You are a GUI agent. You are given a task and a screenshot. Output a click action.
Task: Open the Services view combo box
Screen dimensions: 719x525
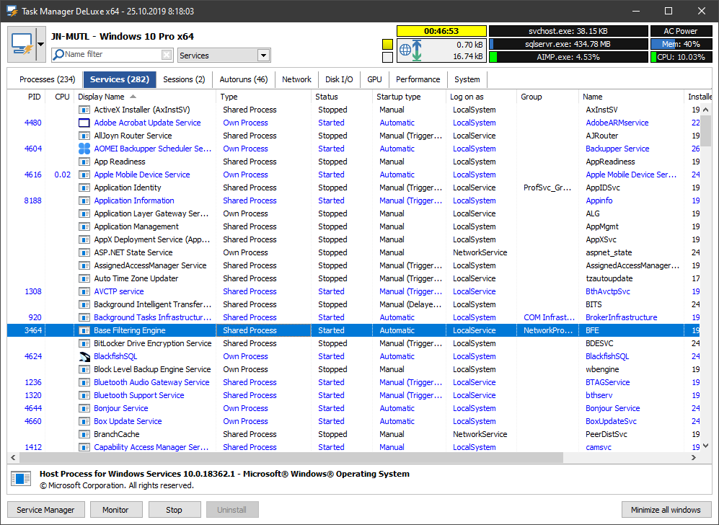(x=224, y=56)
